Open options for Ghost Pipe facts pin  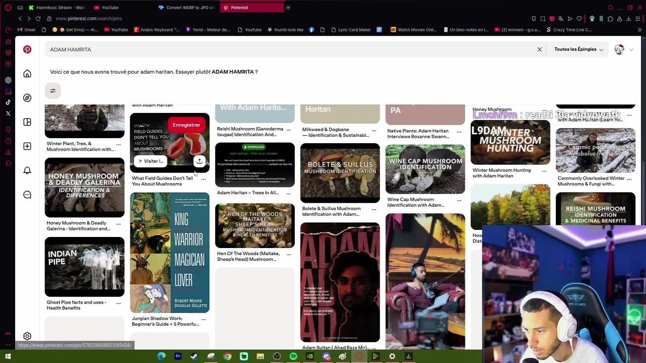coord(118,303)
